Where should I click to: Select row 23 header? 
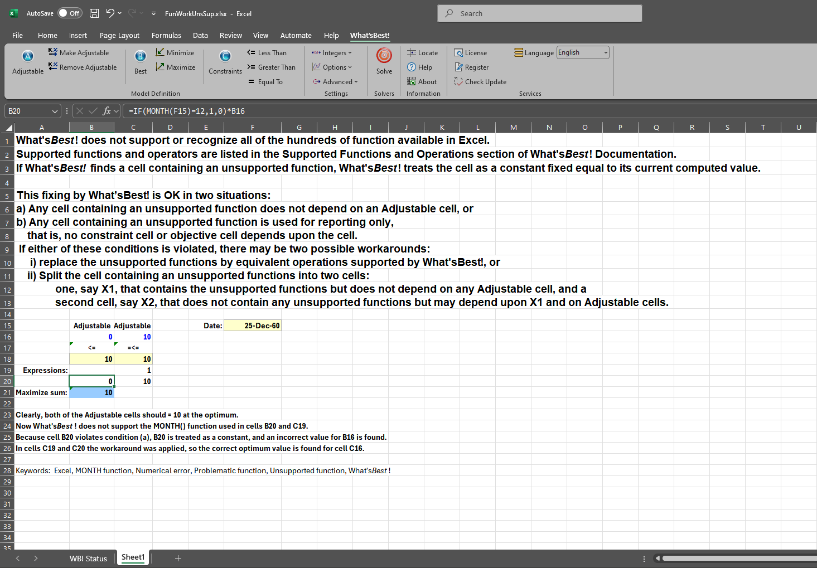[x=7, y=415]
